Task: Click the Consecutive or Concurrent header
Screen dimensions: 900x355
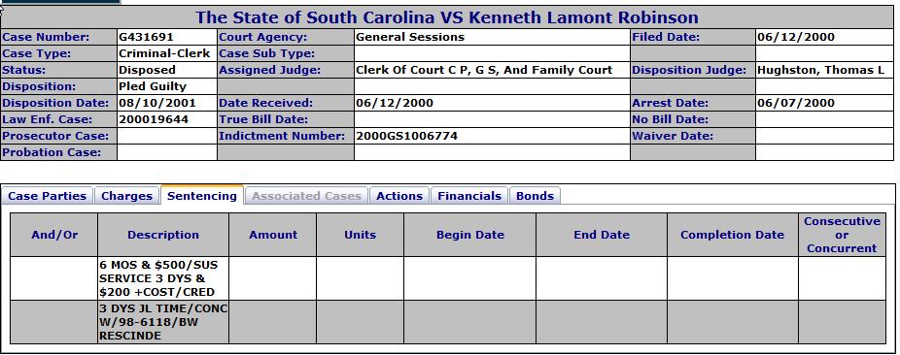Action: [842, 235]
